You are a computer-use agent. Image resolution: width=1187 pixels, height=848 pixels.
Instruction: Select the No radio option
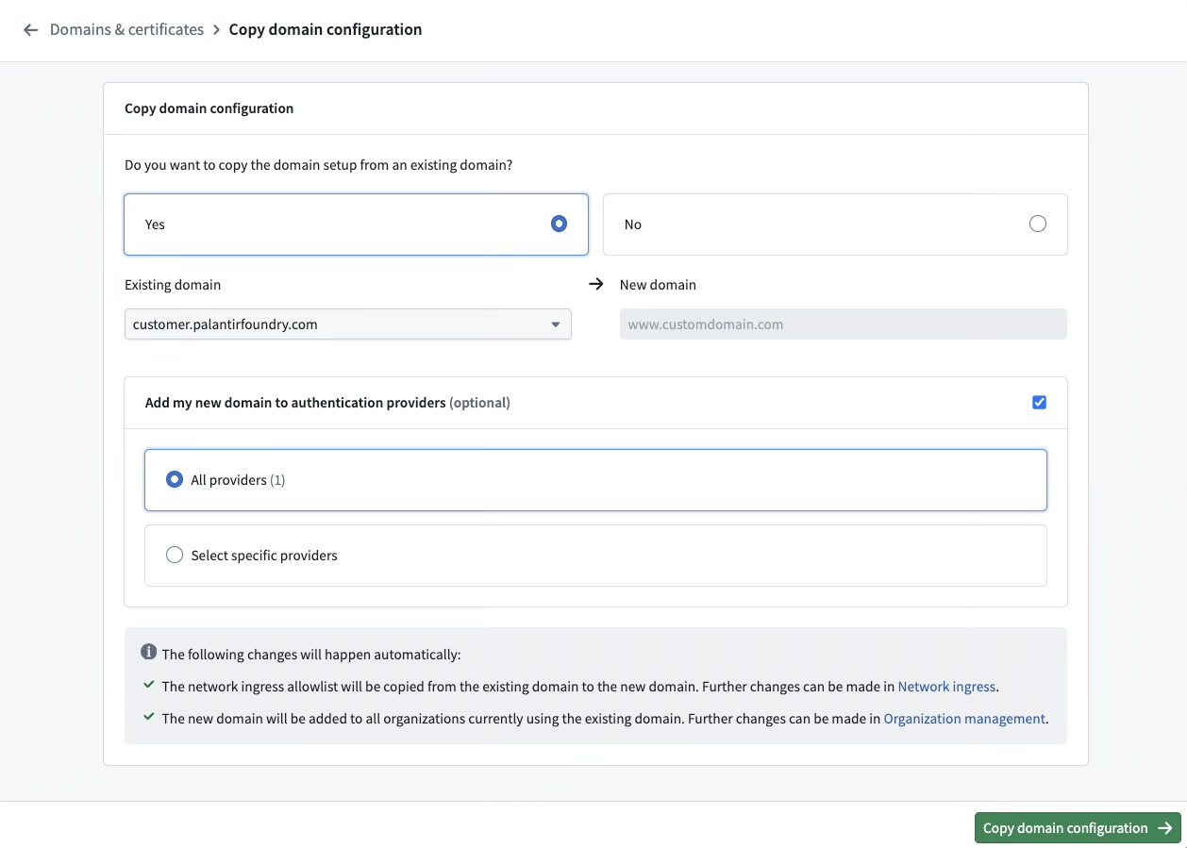[x=1038, y=224]
